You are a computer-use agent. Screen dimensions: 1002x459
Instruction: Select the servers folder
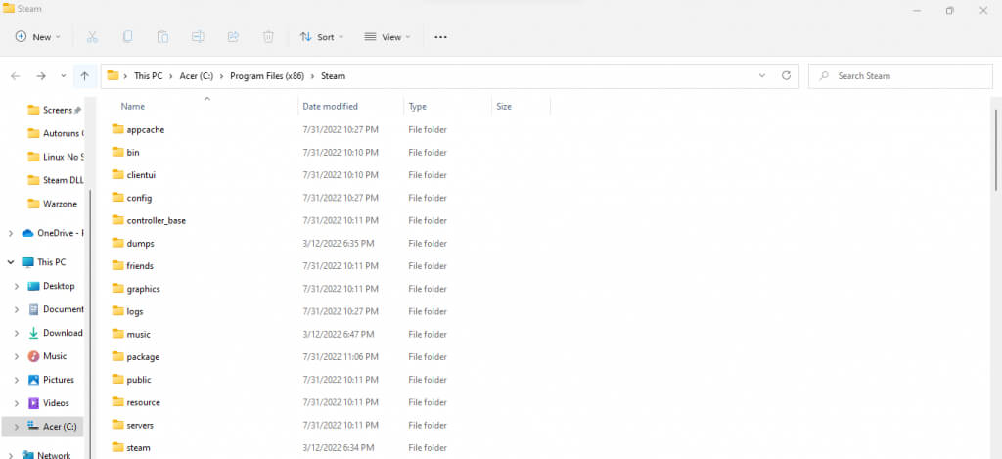click(140, 425)
